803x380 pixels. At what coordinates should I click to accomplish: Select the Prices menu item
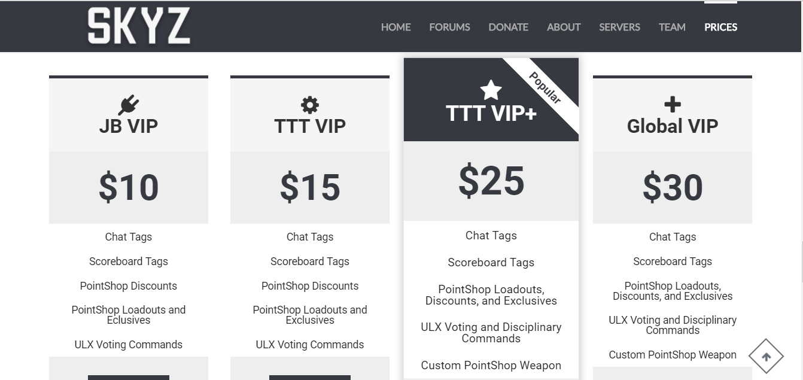point(720,27)
